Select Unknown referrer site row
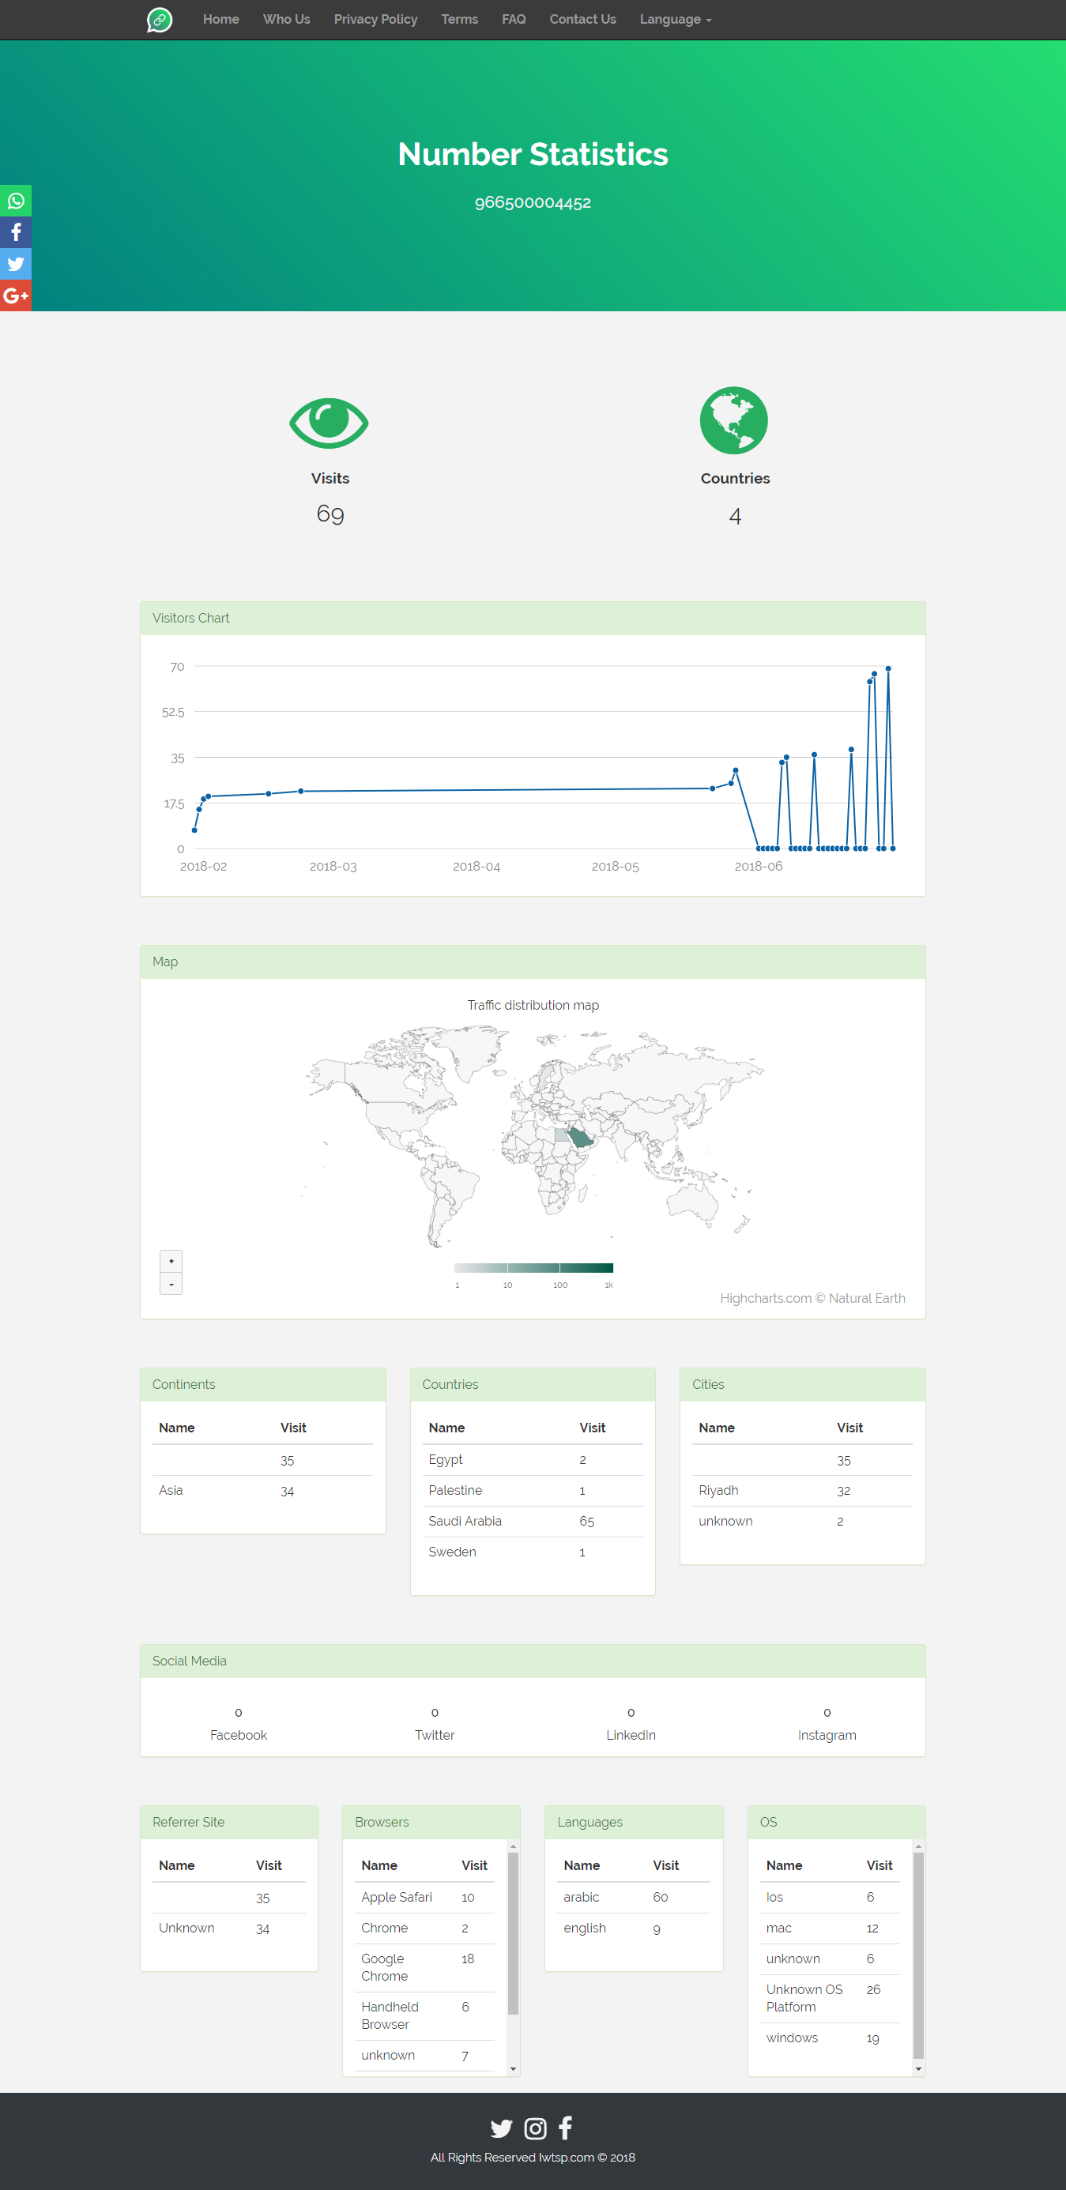 (x=228, y=1929)
